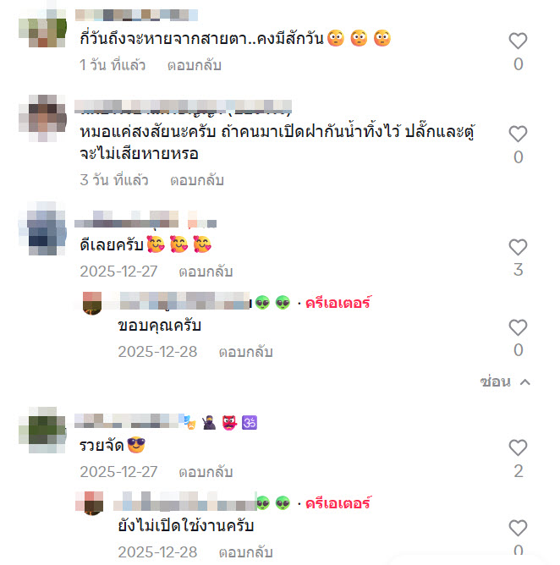
Task: Open avatar of the "ดีเลยครับ" commenter
Action: tap(42, 228)
